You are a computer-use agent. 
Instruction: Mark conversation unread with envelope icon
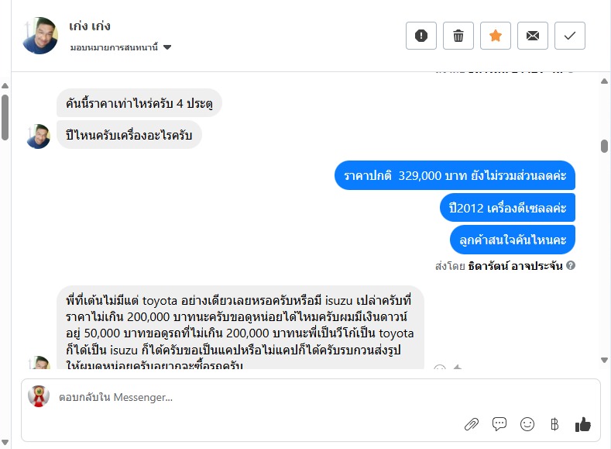click(x=533, y=36)
